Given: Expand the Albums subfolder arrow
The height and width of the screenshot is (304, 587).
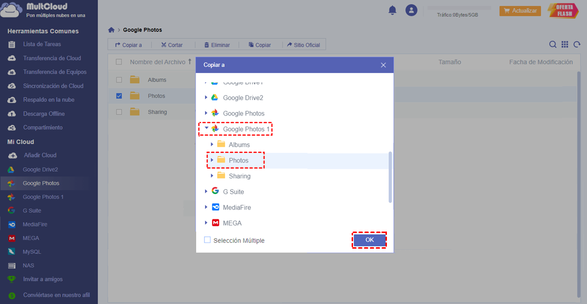Looking at the screenshot, I should [x=212, y=144].
